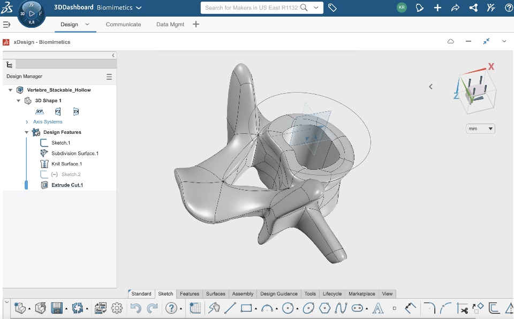Click the Save floppy disk icon

(x=57, y=308)
